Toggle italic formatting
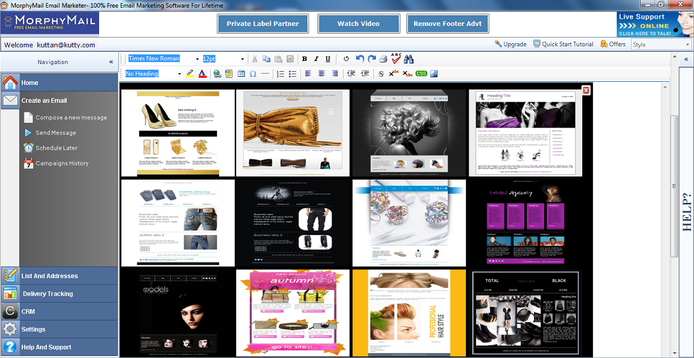The width and height of the screenshot is (694, 358). [x=316, y=59]
